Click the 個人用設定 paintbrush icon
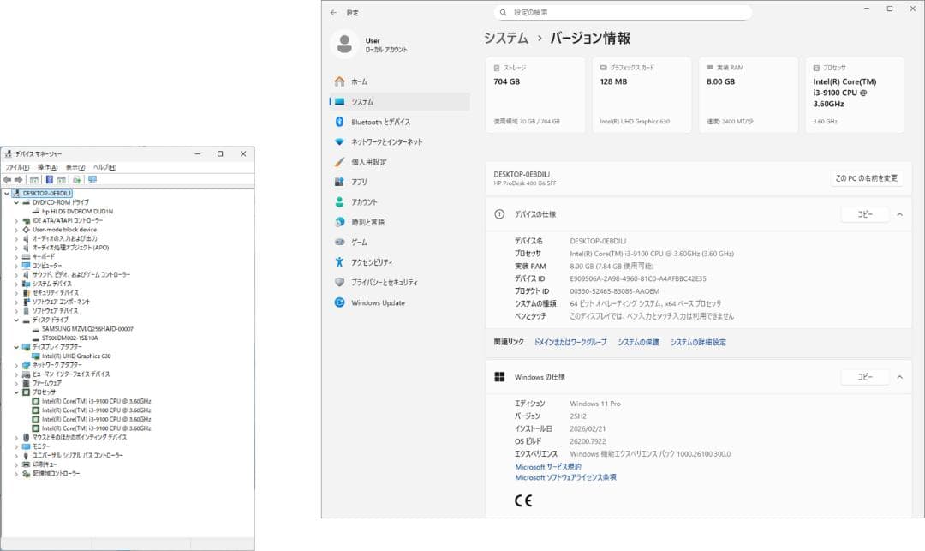Viewport: 925px width, 551px height. [x=339, y=162]
